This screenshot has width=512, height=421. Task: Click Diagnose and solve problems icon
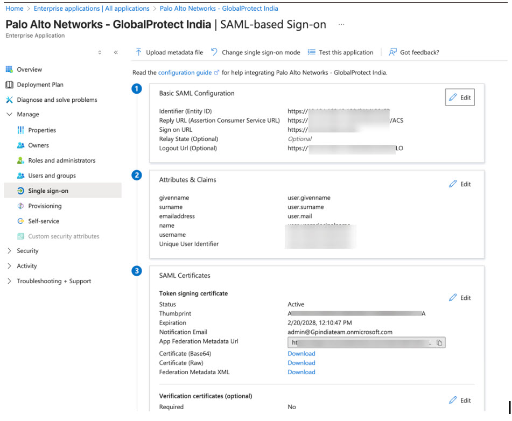pyautogui.click(x=9, y=100)
